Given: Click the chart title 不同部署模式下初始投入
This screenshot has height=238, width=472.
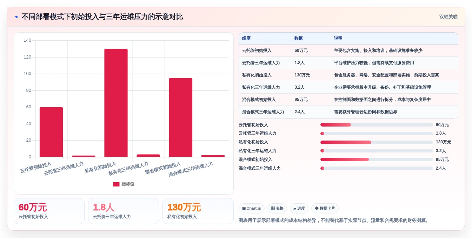Looking at the screenshot, I should [x=102, y=17].
